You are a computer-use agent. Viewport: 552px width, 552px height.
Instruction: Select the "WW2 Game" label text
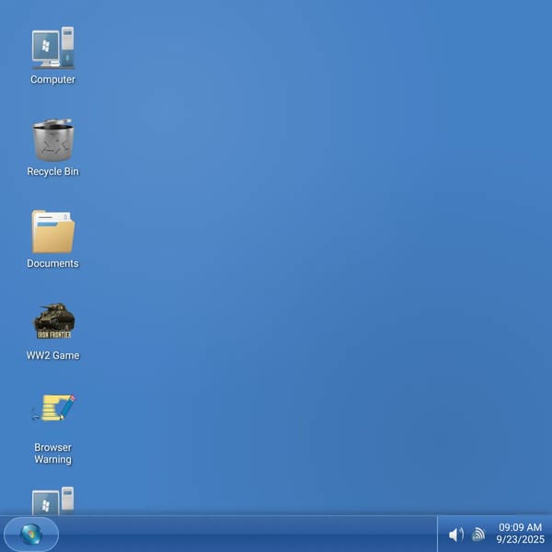52,355
